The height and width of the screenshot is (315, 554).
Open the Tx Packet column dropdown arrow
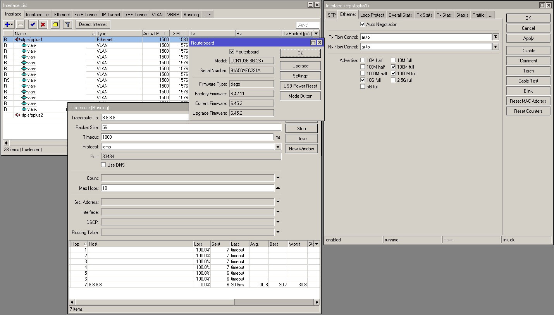pos(317,34)
